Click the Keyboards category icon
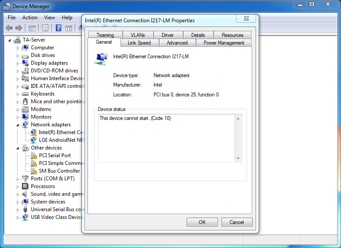 (x=25, y=94)
